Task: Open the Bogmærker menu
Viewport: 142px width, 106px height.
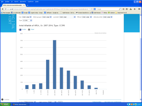Action: [23, 1]
